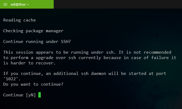Image resolution: width=182 pixels, height=109 pixels.
Task: Click the 'Checking package manager' line
Action: tap(33, 31)
